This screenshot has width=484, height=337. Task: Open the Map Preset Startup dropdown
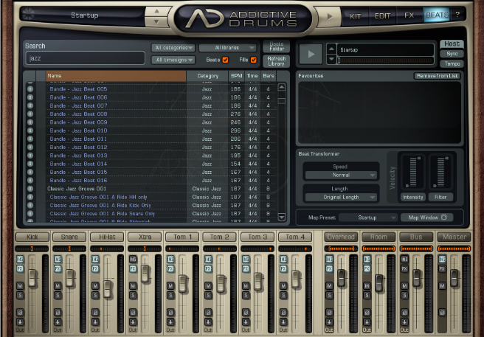pyautogui.click(x=368, y=218)
